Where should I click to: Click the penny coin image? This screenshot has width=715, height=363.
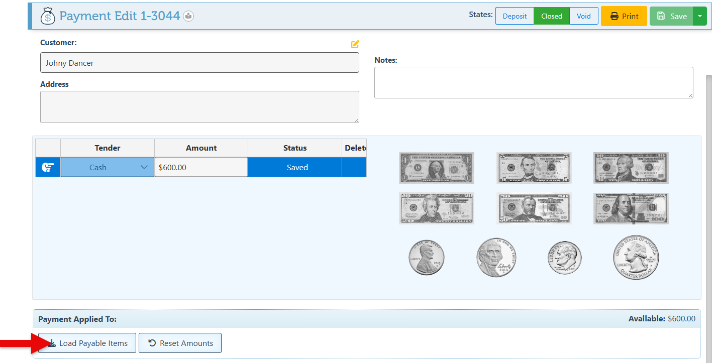point(426,257)
